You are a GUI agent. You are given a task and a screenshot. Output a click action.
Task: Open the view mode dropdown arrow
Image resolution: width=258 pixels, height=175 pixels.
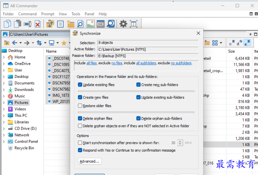(221, 43)
